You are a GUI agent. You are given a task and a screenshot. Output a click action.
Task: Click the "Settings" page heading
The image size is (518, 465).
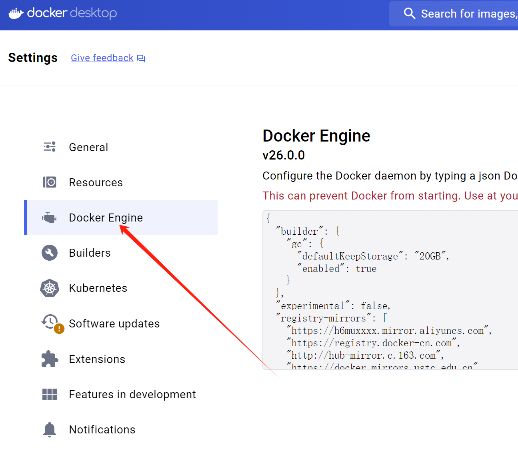click(x=33, y=58)
